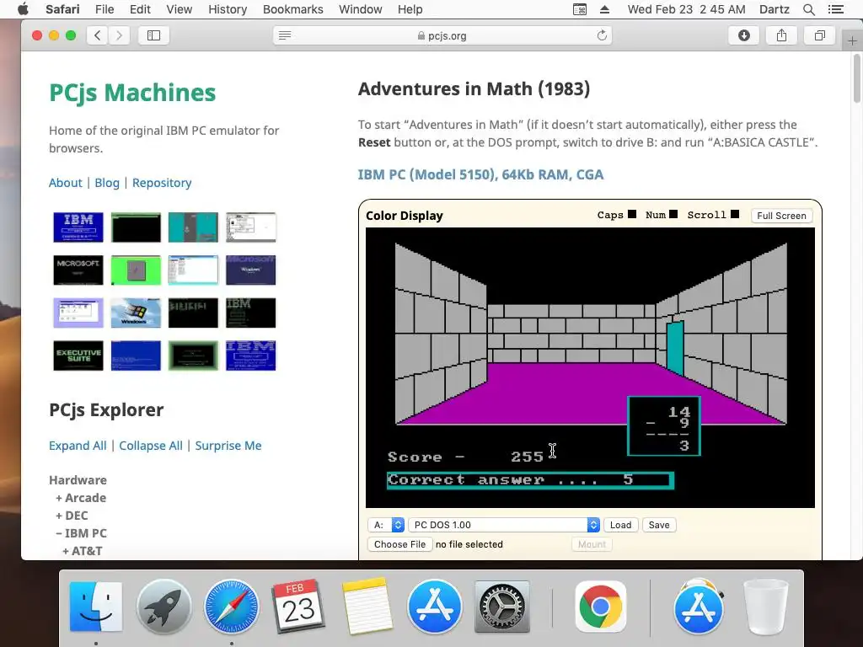Open Spotlight search in menu bar
This screenshot has width=863, height=647.
[x=808, y=9]
